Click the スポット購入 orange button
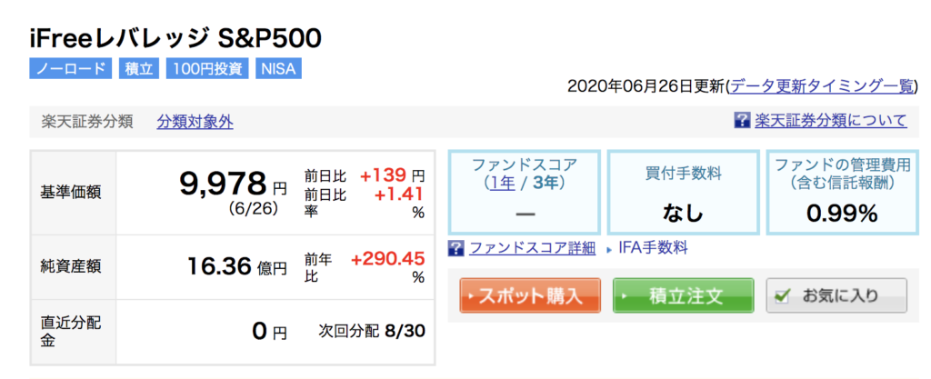 coord(530,295)
